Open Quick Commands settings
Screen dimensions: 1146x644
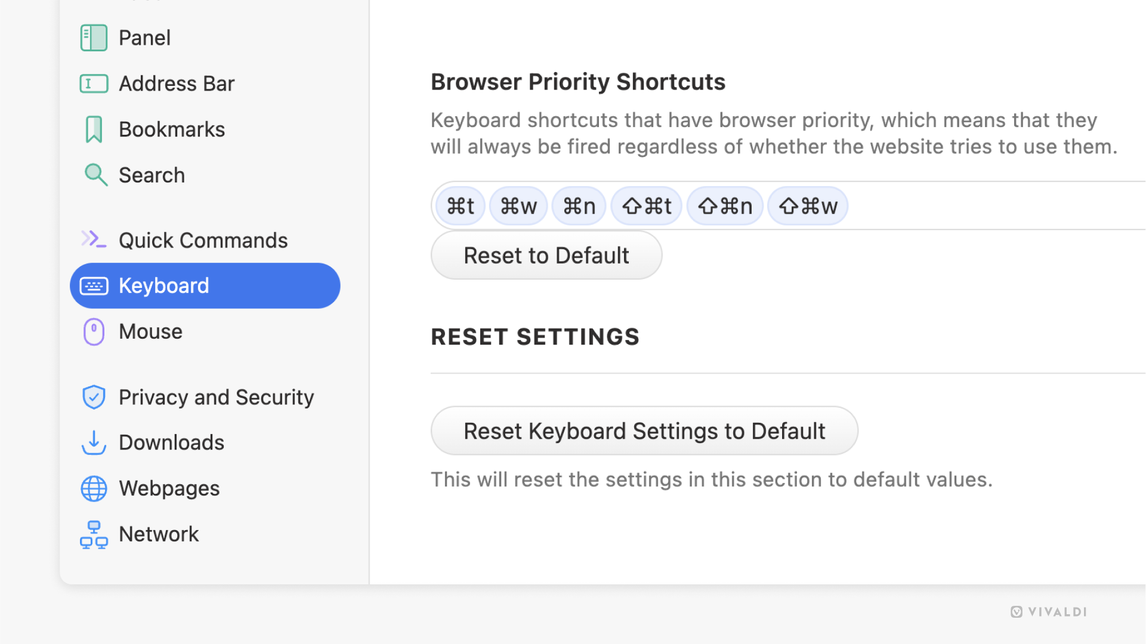click(202, 239)
